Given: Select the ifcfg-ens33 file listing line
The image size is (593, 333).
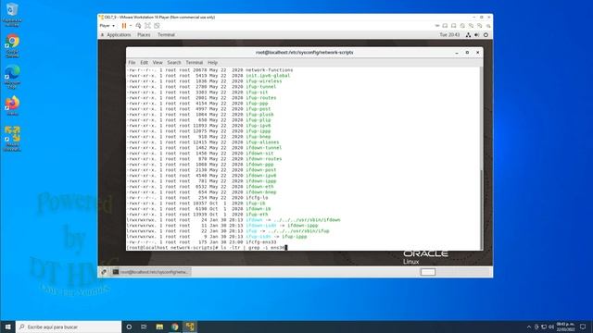Looking at the screenshot, I should 202,242.
